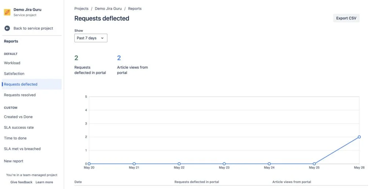374x189 pixels.
Task: Click the back arrow icon beside Back to service project
Action: click(7, 28)
